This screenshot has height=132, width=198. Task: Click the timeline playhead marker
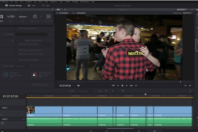coord(146,94)
